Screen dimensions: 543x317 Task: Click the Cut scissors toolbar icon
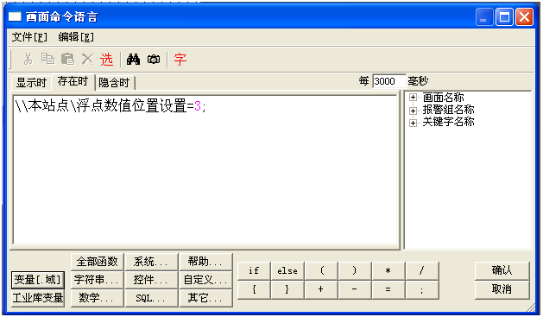[28, 59]
